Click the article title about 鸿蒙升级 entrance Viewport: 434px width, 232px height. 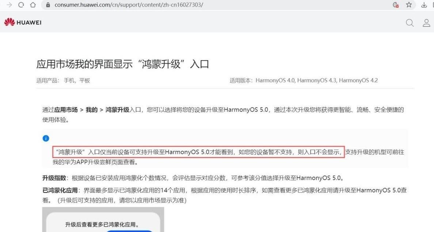pos(123,64)
